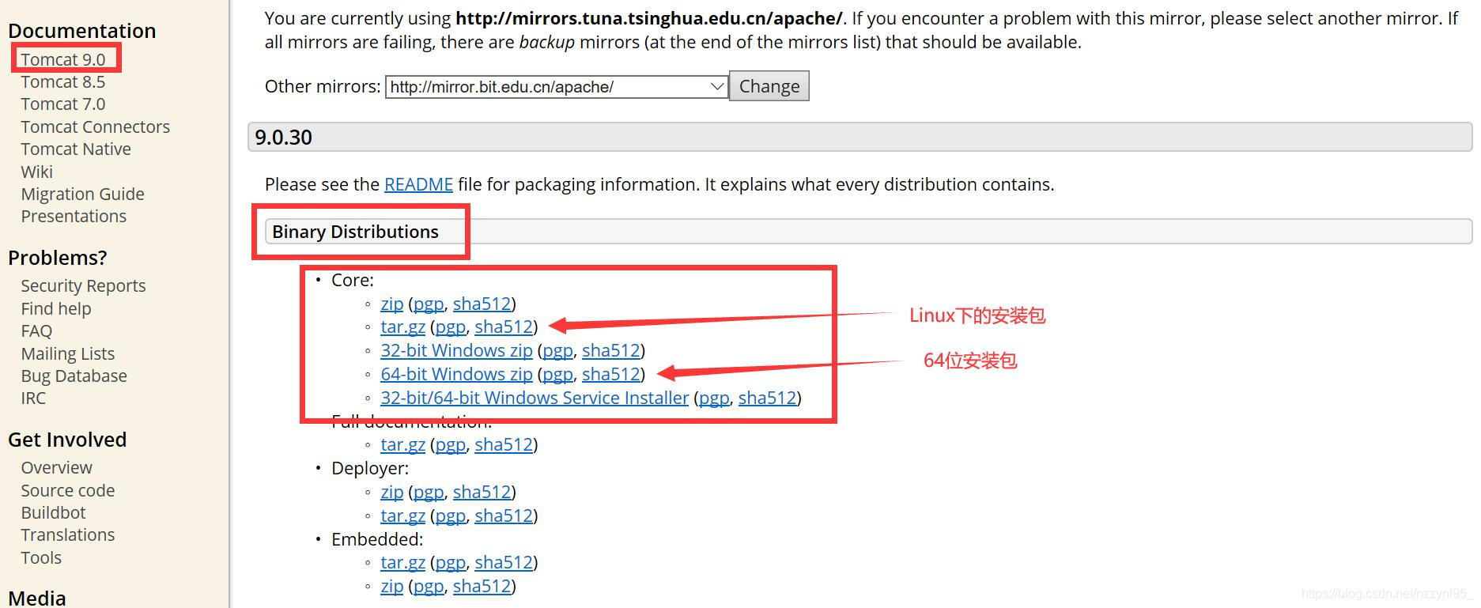This screenshot has height=608, width=1481.
Task: Open pgp signature for 32-bit Windows zip
Action: tap(557, 350)
